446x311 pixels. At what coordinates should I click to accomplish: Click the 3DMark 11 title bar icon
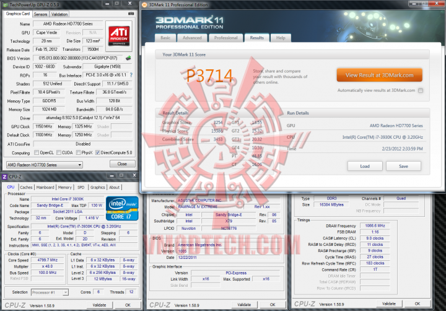(144, 5)
